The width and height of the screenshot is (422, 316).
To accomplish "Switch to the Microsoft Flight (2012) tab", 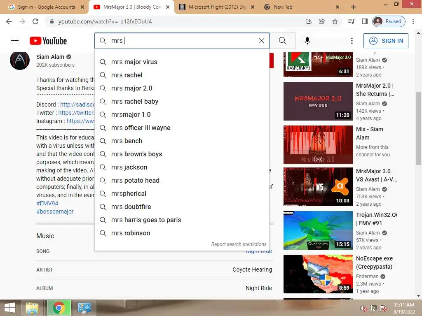I will tap(217, 7).
